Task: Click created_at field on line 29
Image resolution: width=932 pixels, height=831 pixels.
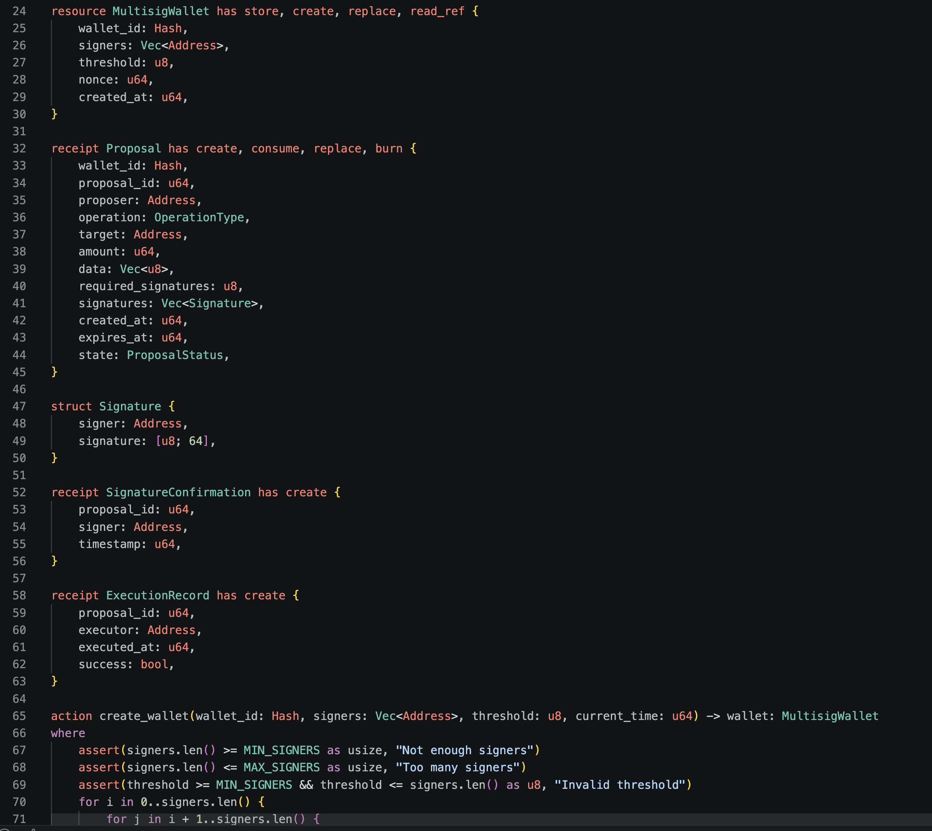Action: coord(113,97)
